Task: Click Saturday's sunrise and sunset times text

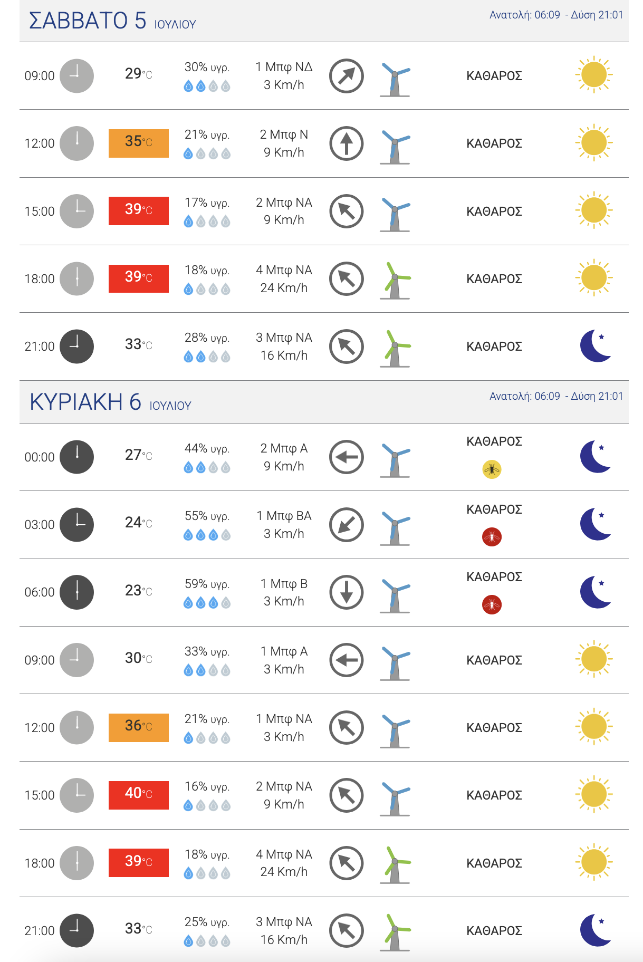Action: click(x=556, y=15)
